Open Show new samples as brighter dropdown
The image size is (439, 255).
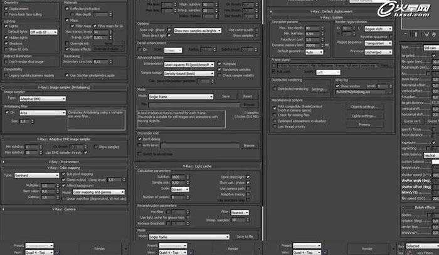click(198, 31)
